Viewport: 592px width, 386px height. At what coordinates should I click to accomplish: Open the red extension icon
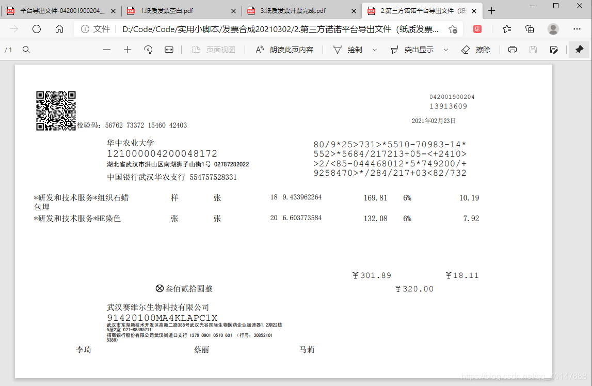coord(477,29)
